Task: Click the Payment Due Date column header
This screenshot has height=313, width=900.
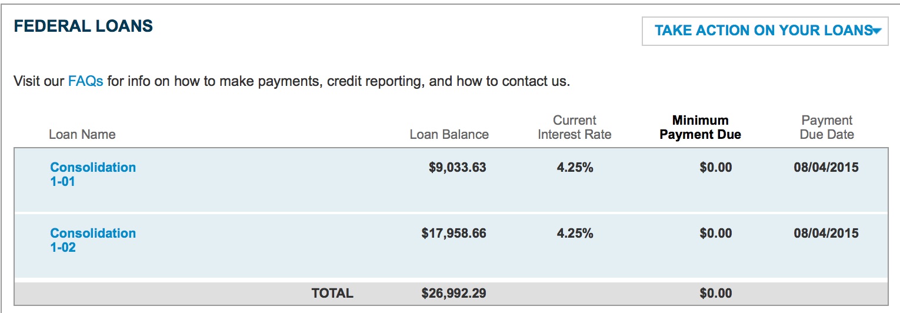Action: tap(826, 127)
